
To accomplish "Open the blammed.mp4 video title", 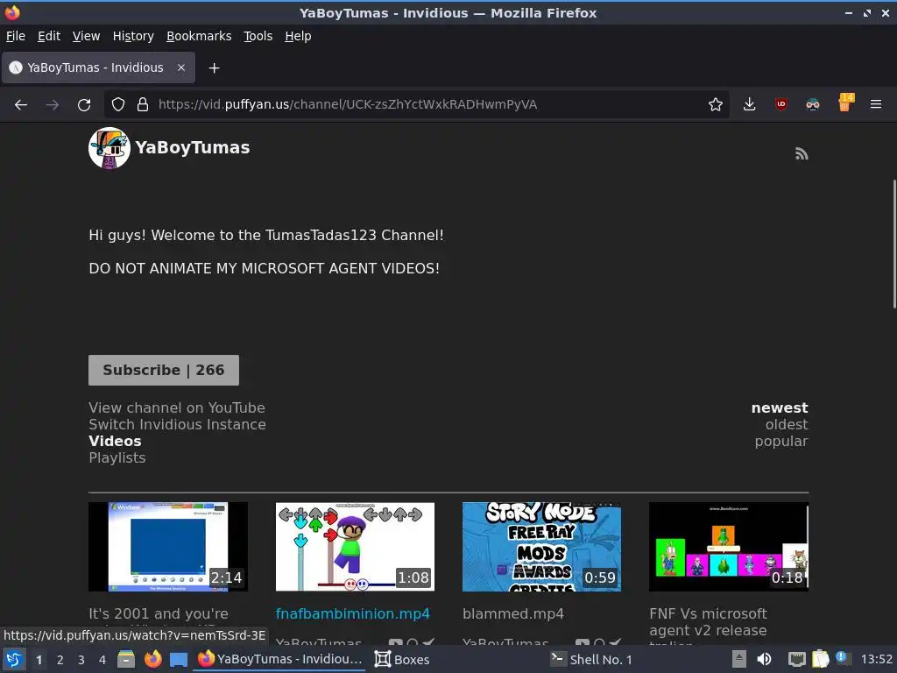I will pyautogui.click(x=513, y=613).
